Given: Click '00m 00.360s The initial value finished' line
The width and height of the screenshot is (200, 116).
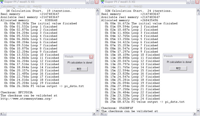Looking at the screenshot, I should pos(41,23).
